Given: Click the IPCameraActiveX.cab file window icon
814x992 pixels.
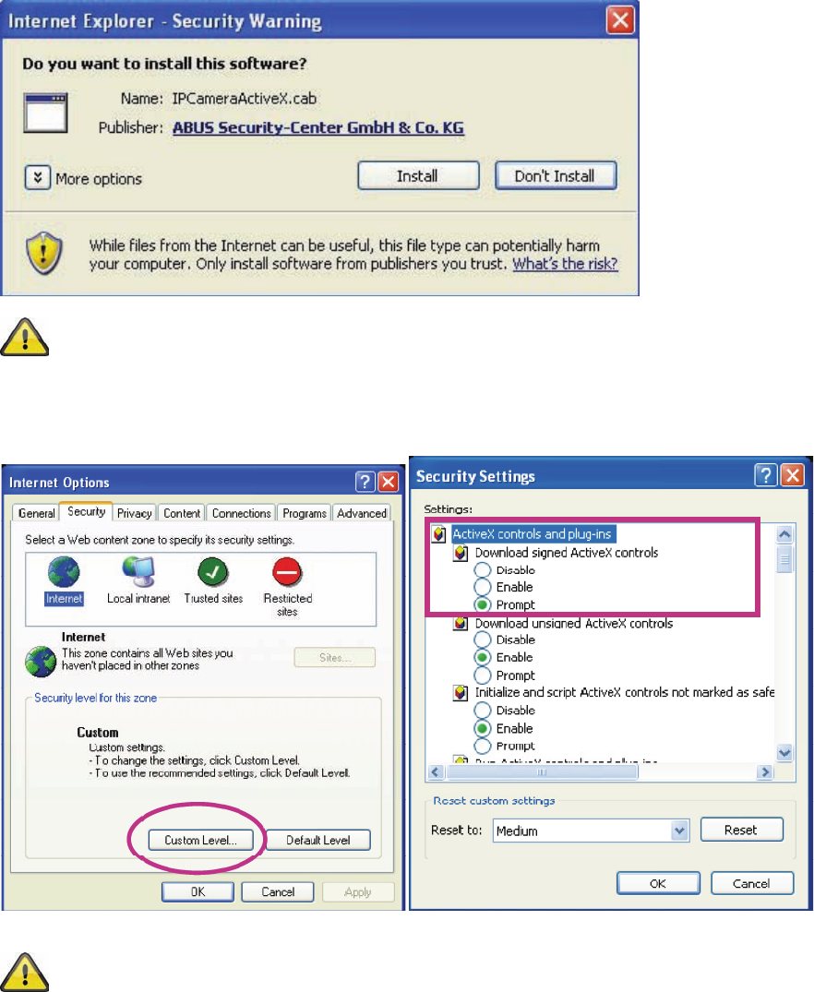Looking at the screenshot, I should point(45,113).
